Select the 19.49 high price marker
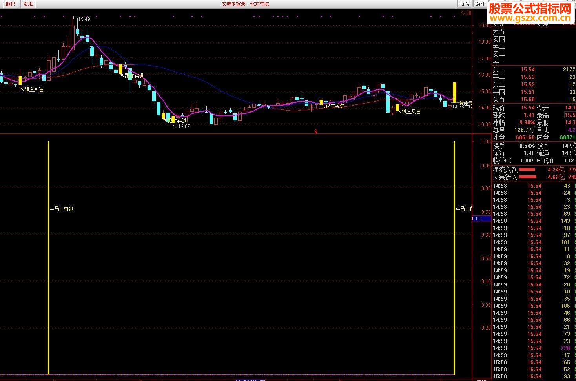Screen dimensions: 576x381 [x=84, y=19]
